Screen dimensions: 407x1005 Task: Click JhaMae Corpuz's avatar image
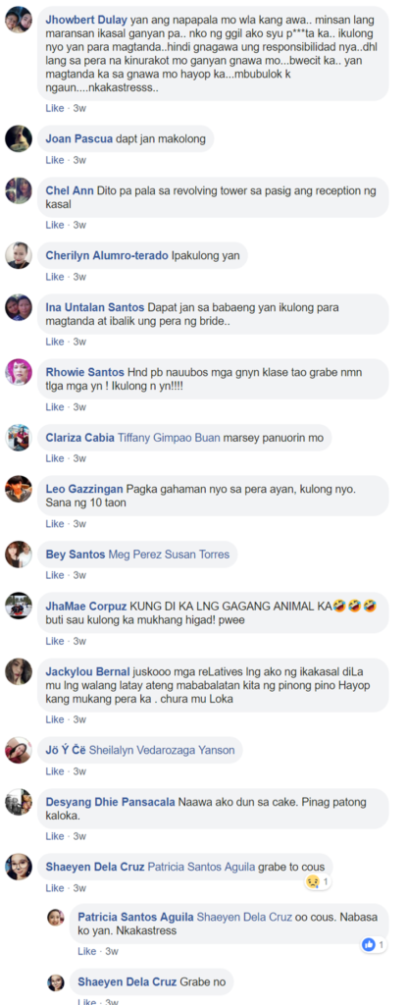click(x=19, y=606)
